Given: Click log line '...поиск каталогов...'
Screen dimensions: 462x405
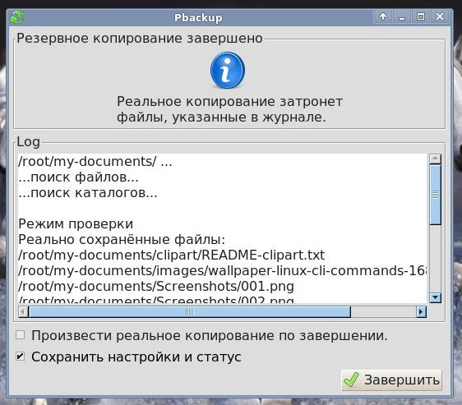Looking at the screenshot, I should point(88,193).
